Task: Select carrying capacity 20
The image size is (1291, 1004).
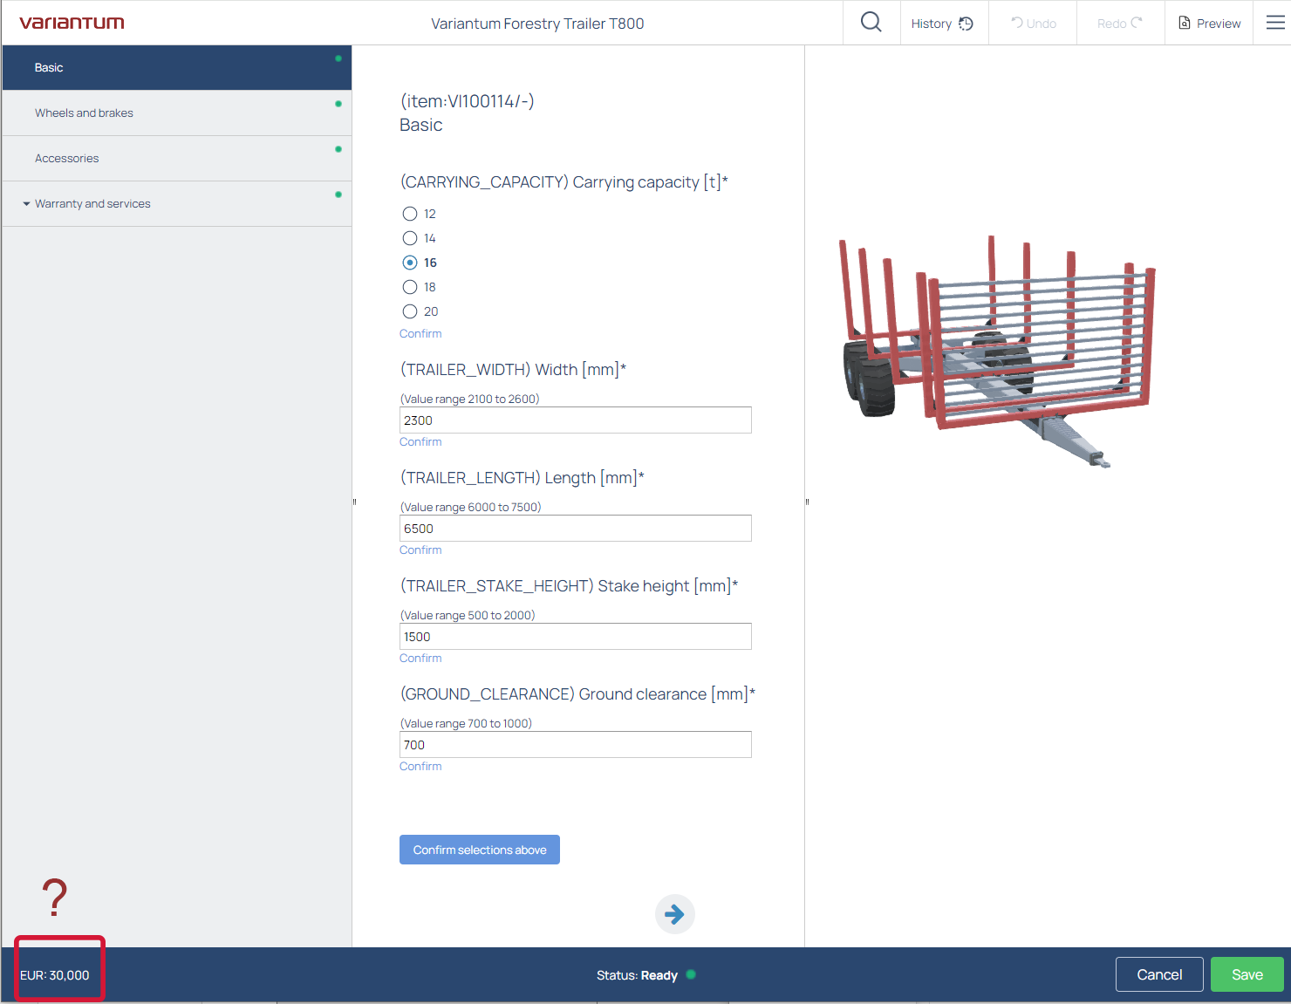Action: [x=410, y=311]
